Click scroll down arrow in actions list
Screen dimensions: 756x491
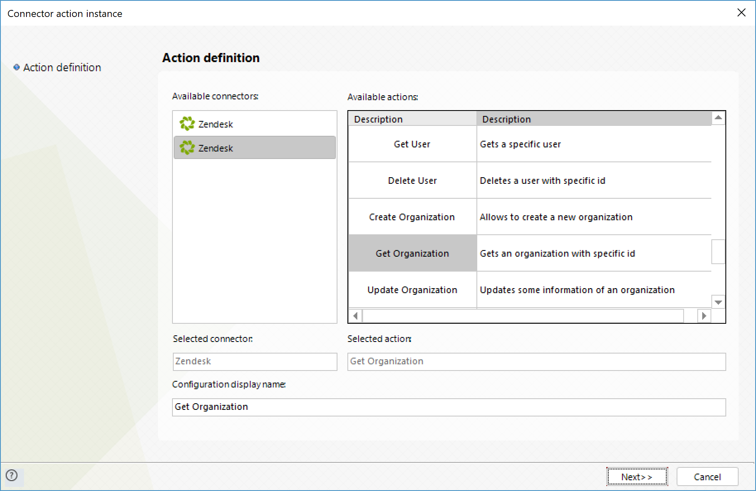718,302
